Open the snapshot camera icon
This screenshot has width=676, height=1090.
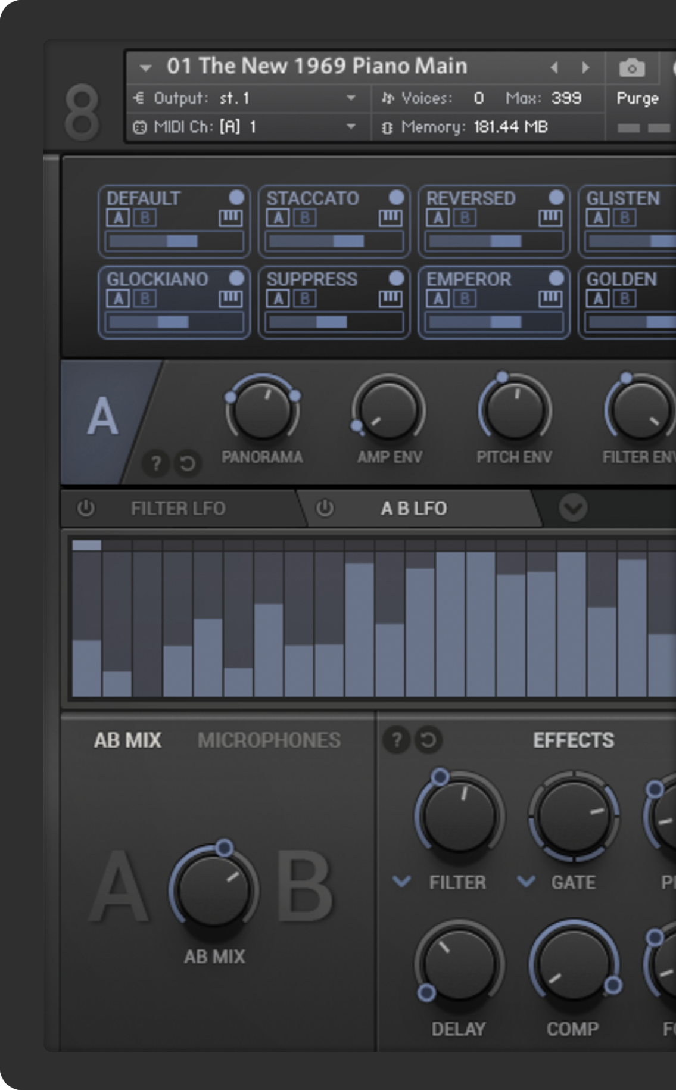(632, 68)
